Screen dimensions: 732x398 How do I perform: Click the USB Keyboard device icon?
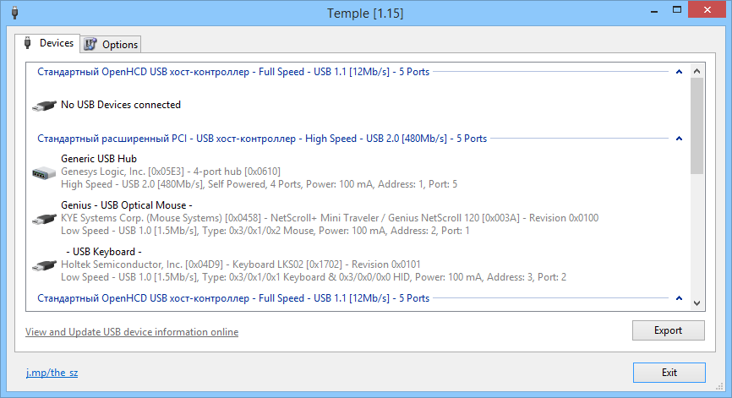(43, 265)
